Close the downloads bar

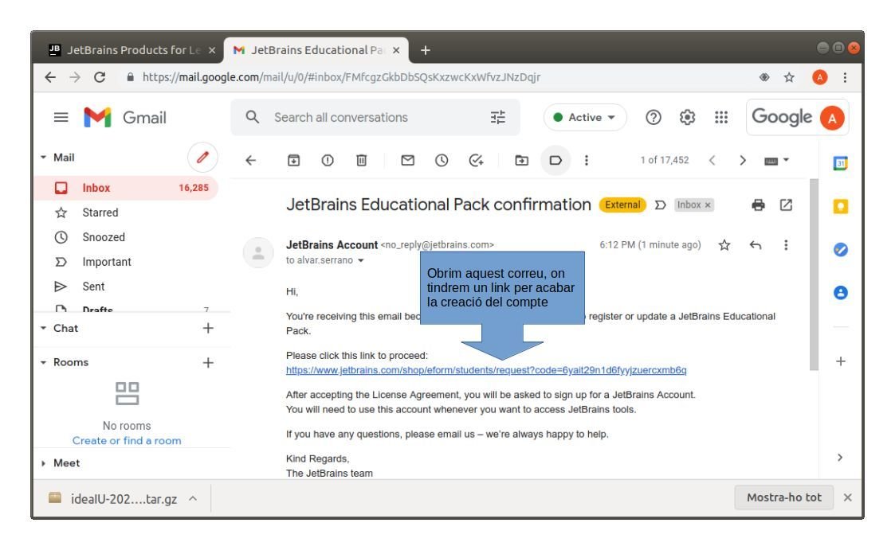point(848,497)
